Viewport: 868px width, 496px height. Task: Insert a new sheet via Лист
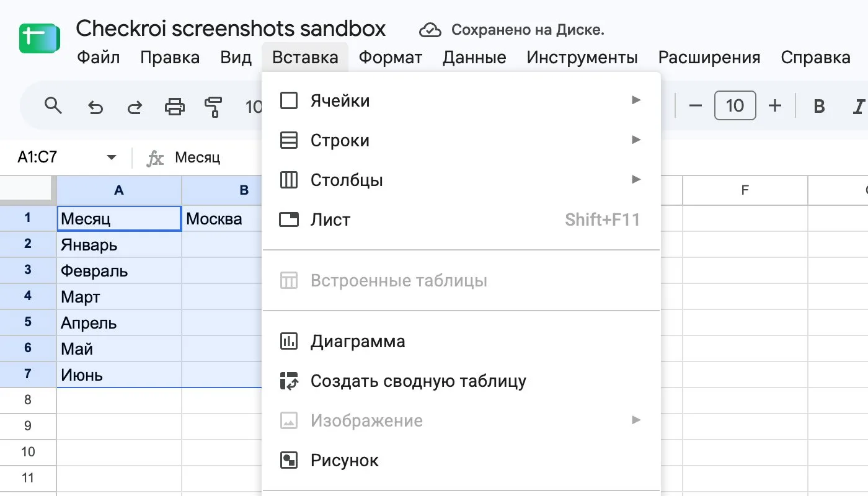pyautogui.click(x=461, y=219)
